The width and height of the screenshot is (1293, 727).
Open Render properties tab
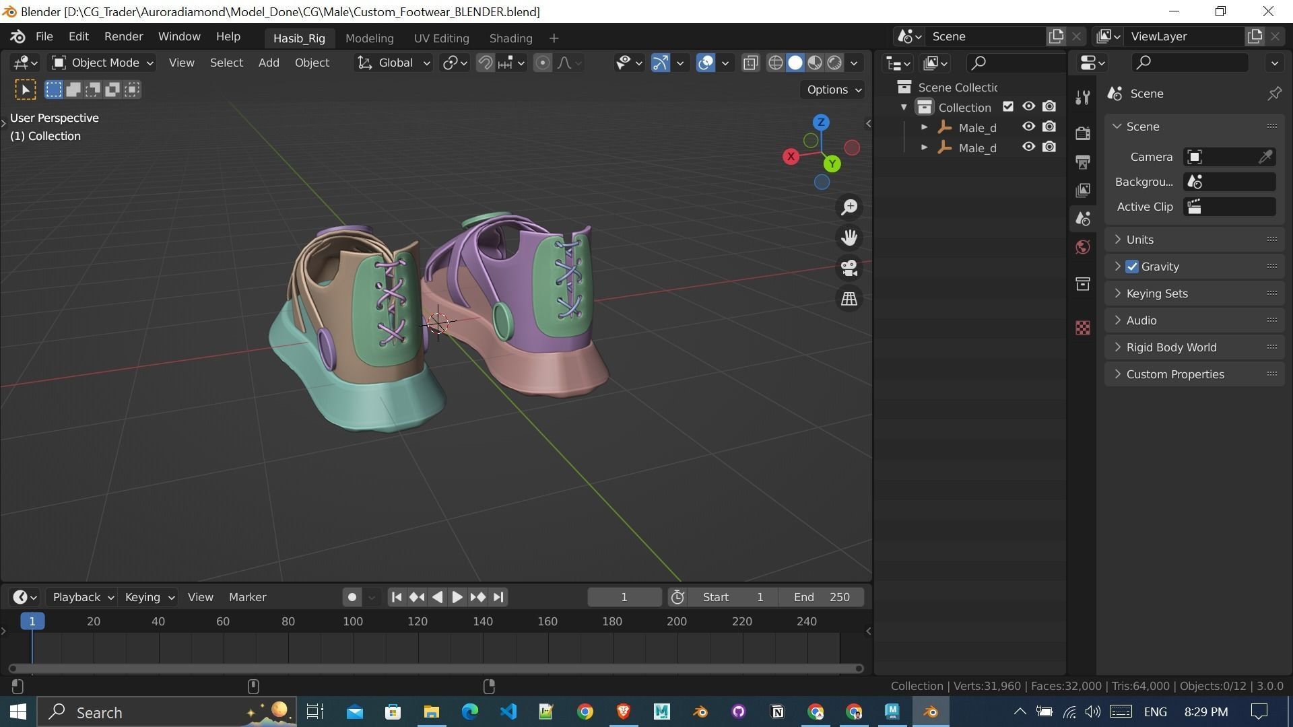point(1083,133)
